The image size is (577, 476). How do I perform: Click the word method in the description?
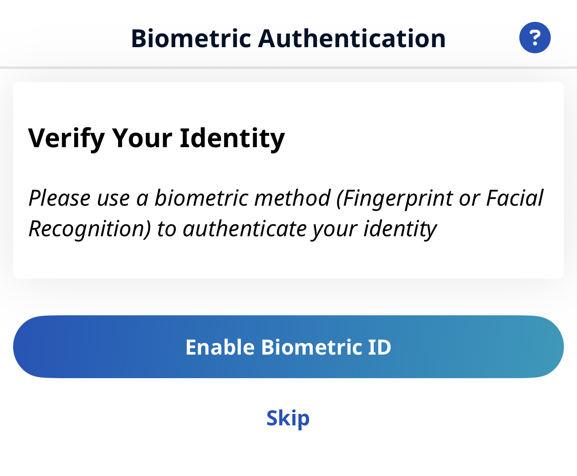tap(292, 198)
